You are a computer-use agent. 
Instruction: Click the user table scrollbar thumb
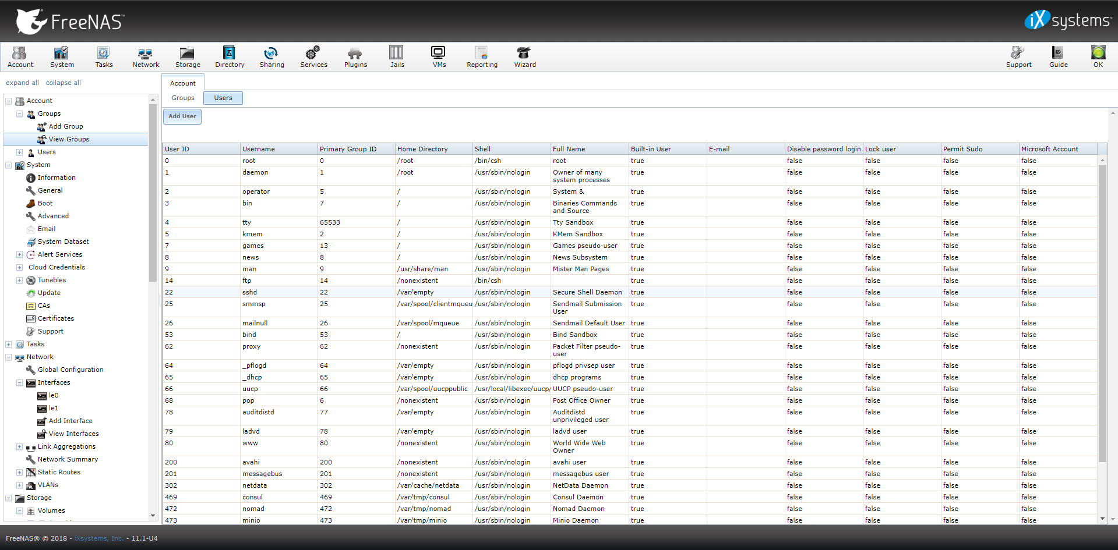pos(1102,313)
